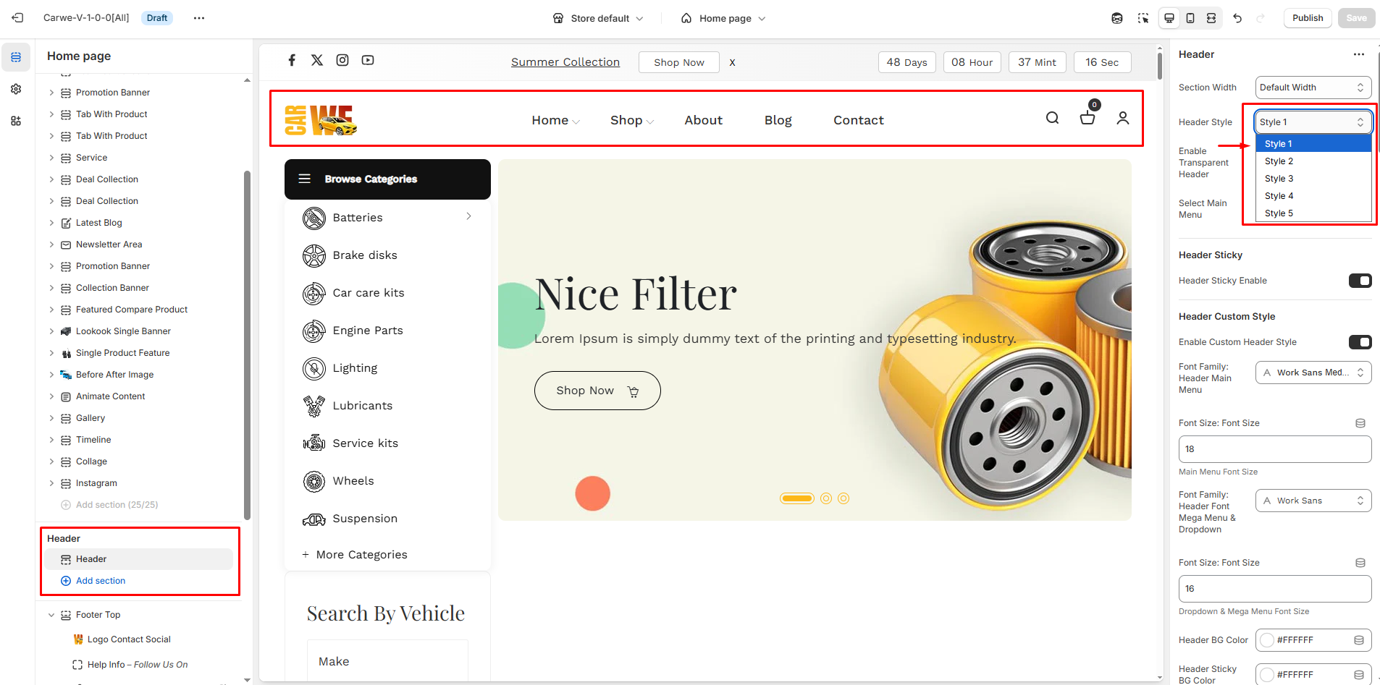Screen dimensions: 1380x685
Task: Click Add section under Header group
Action: tap(101, 581)
